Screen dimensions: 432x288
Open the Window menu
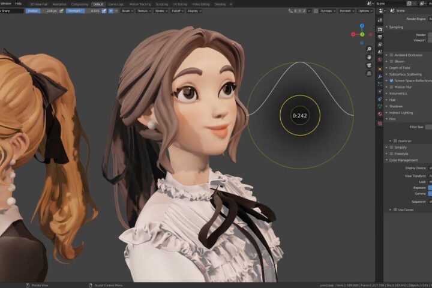point(6,4)
